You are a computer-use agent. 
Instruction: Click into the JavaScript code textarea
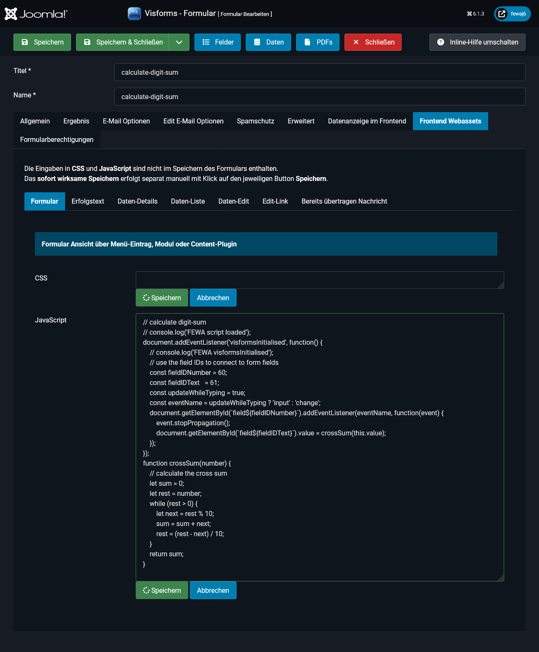320,447
